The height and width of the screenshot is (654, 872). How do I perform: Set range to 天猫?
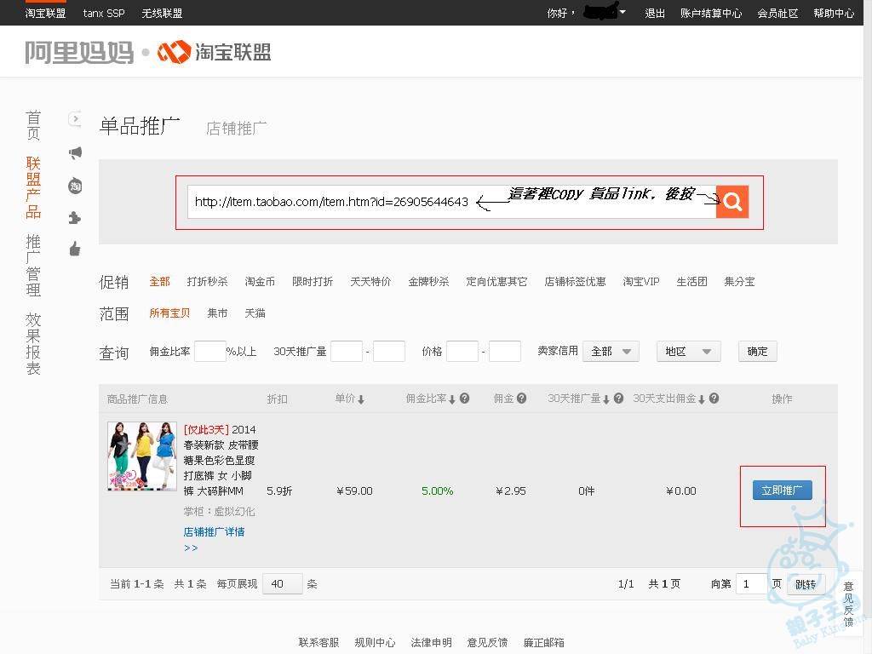[255, 313]
